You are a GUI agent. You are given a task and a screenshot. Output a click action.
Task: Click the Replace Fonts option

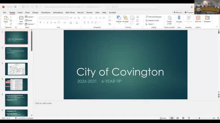point(152,20)
